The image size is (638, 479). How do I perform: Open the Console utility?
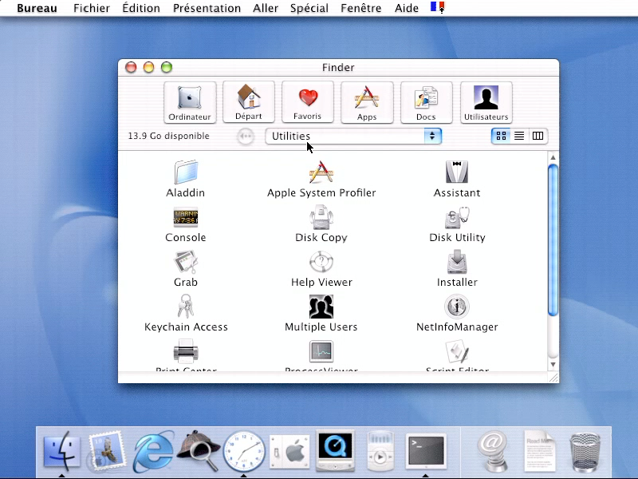[186, 217]
